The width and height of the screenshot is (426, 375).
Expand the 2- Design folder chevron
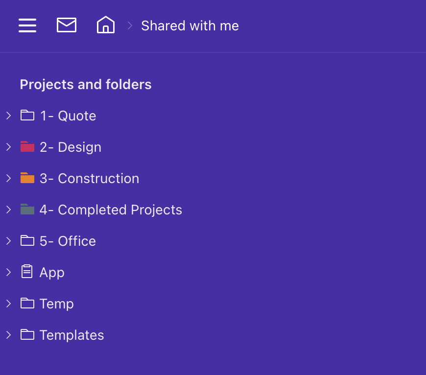click(x=8, y=147)
